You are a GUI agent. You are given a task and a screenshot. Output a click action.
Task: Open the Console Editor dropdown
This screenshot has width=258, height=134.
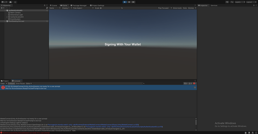pyautogui.click(x=29, y=83)
